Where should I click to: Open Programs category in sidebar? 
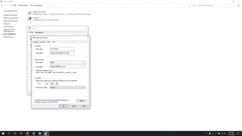click(7, 24)
